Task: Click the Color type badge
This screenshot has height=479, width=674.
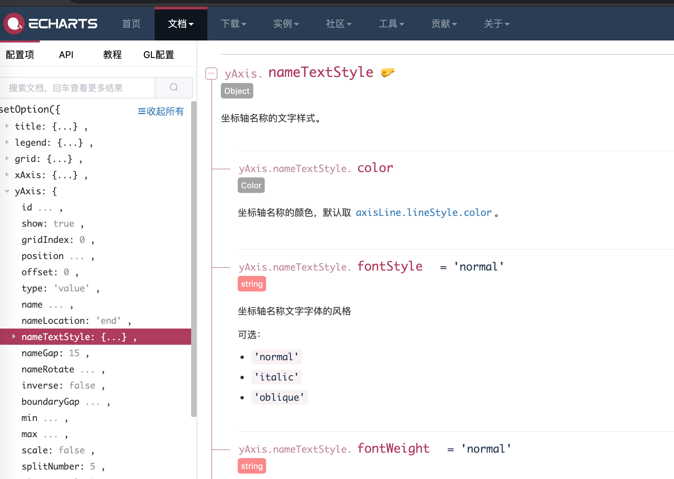Action: tap(251, 186)
